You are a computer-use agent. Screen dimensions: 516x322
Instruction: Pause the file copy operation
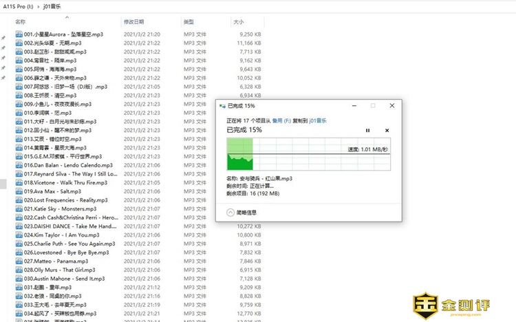click(367, 131)
